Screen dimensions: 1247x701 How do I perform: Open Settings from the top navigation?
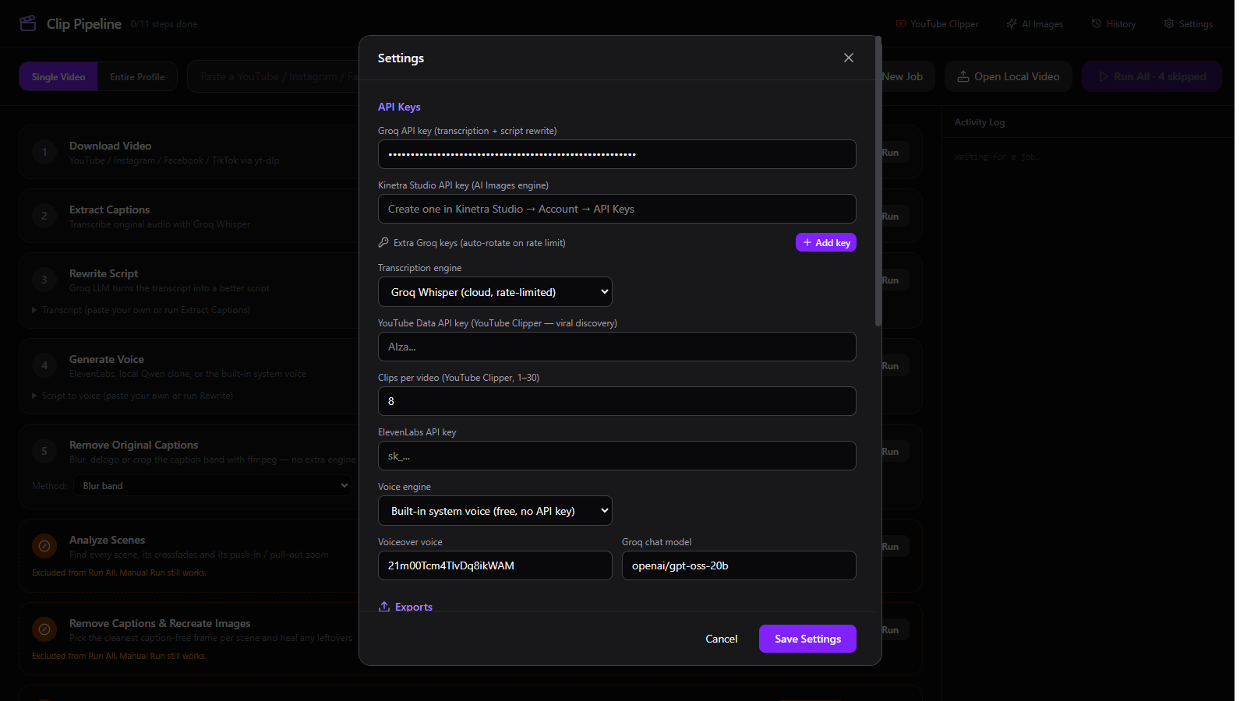[x=1188, y=24]
